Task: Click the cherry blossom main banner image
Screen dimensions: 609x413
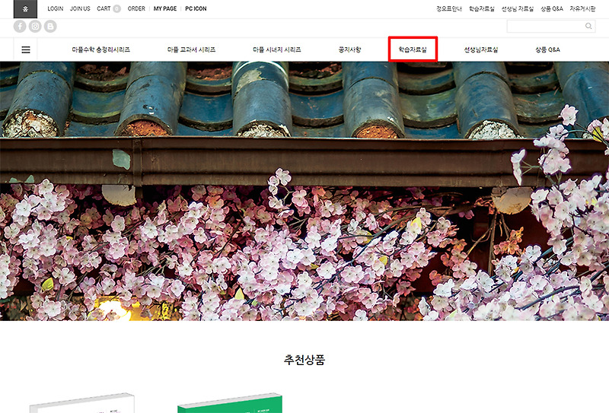Action: 304,191
